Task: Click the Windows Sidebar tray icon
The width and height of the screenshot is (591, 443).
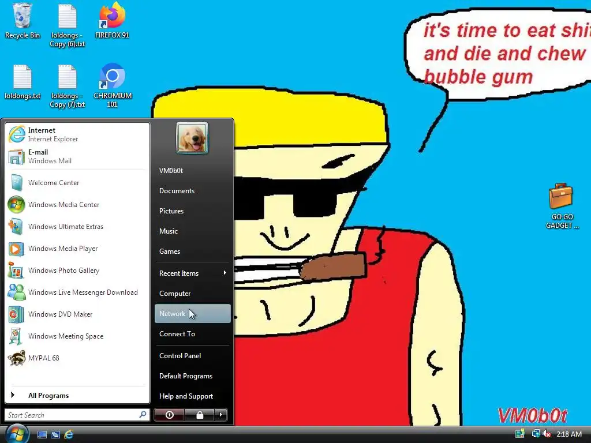Action: point(520,434)
